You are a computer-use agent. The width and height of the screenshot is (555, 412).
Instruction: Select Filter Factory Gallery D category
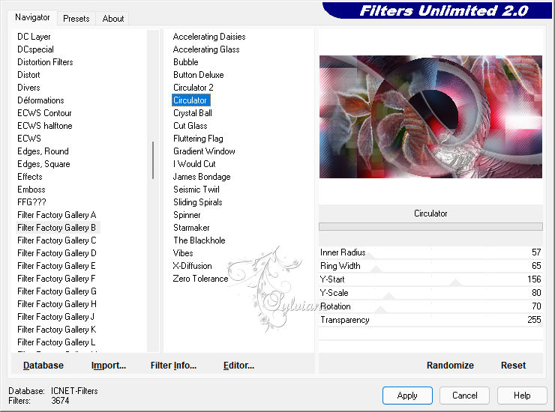coord(57,253)
